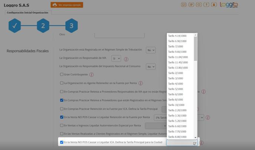Open the Impuesto Nacional al Consumo dropdown
The height and width of the screenshot is (150, 255).
pos(150,67)
